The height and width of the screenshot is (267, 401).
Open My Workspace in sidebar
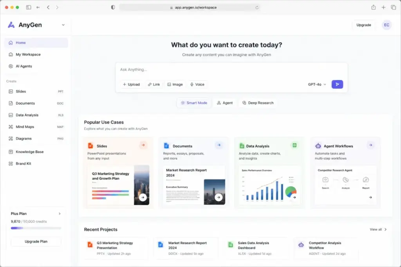coord(36,54)
